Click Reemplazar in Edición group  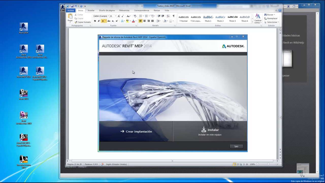coord(271,19)
